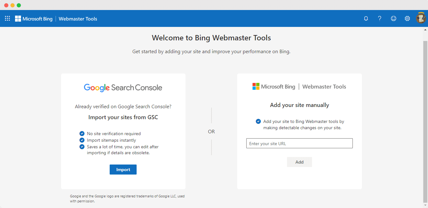
Task: Open the app launcher grid menu
Action: (8, 18)
